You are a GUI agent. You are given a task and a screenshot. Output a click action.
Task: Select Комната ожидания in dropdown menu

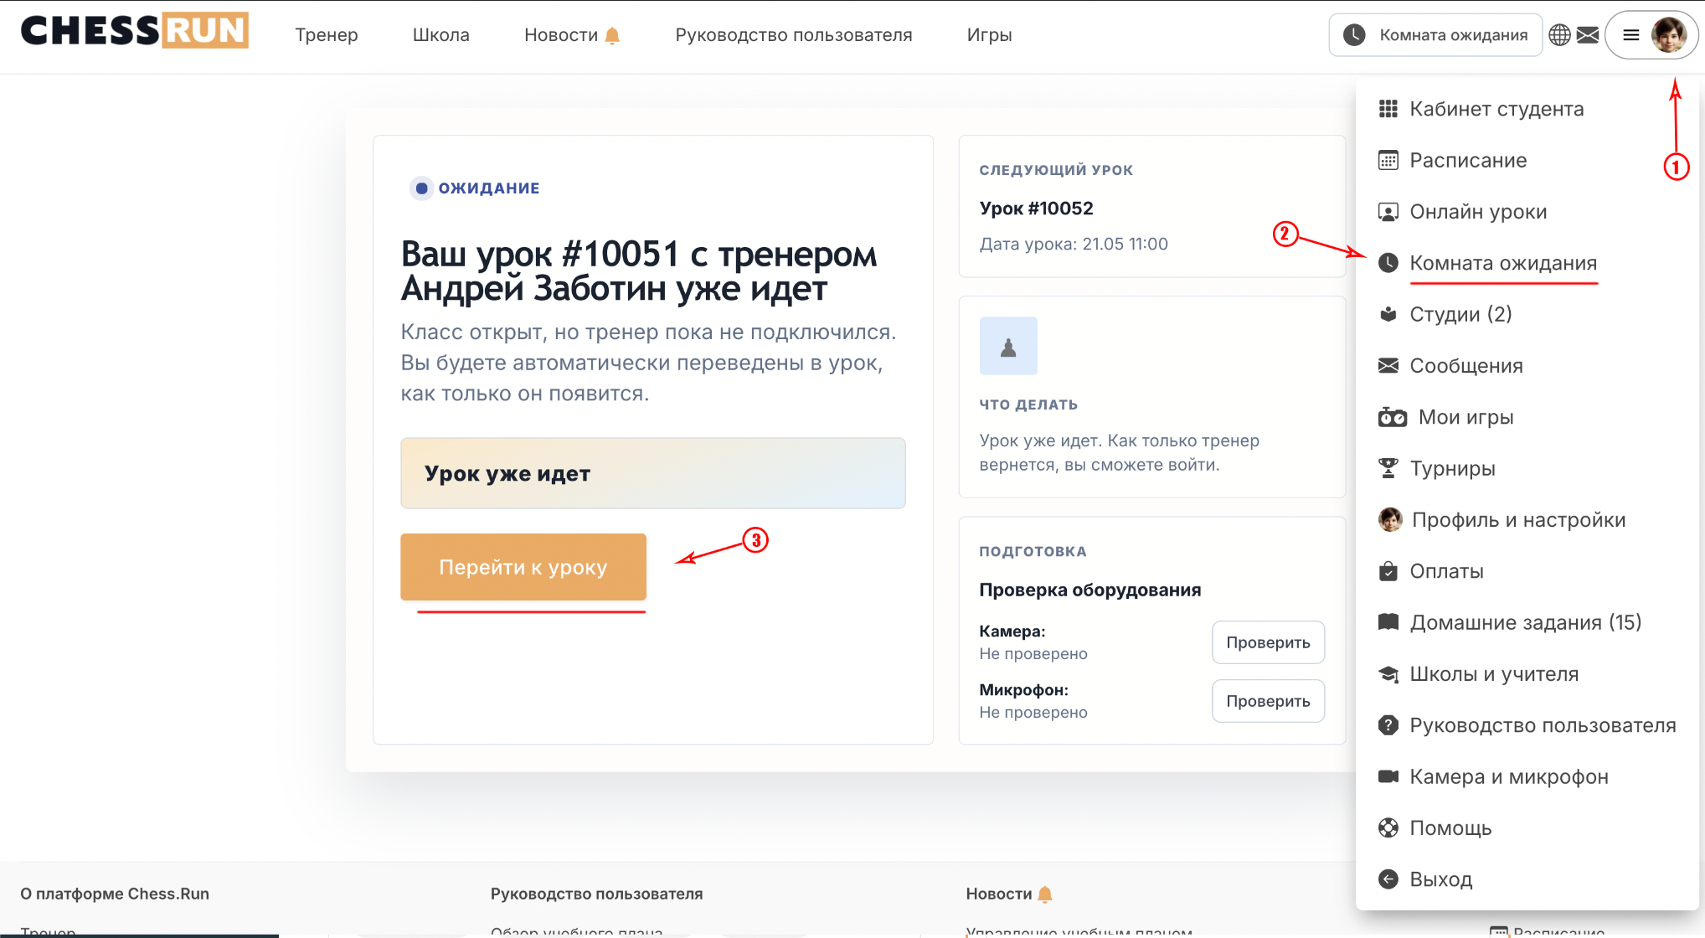[1503, 263]
